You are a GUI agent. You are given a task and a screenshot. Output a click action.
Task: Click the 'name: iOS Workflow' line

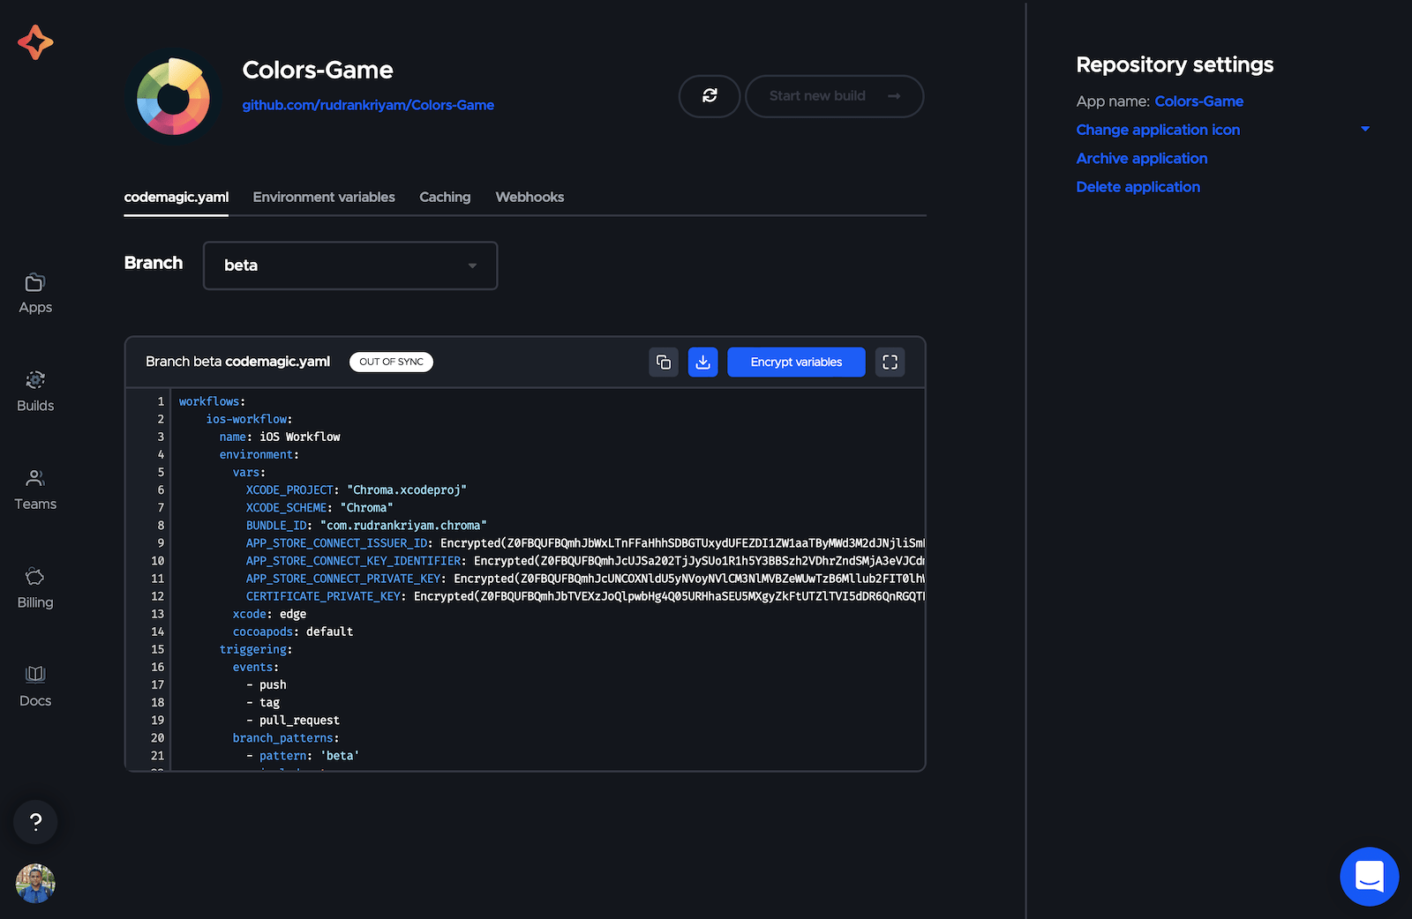coord(279,437)
